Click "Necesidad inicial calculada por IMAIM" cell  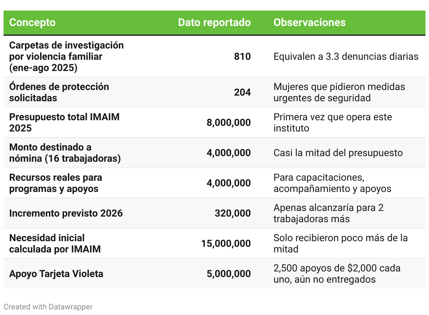[55, 243]
